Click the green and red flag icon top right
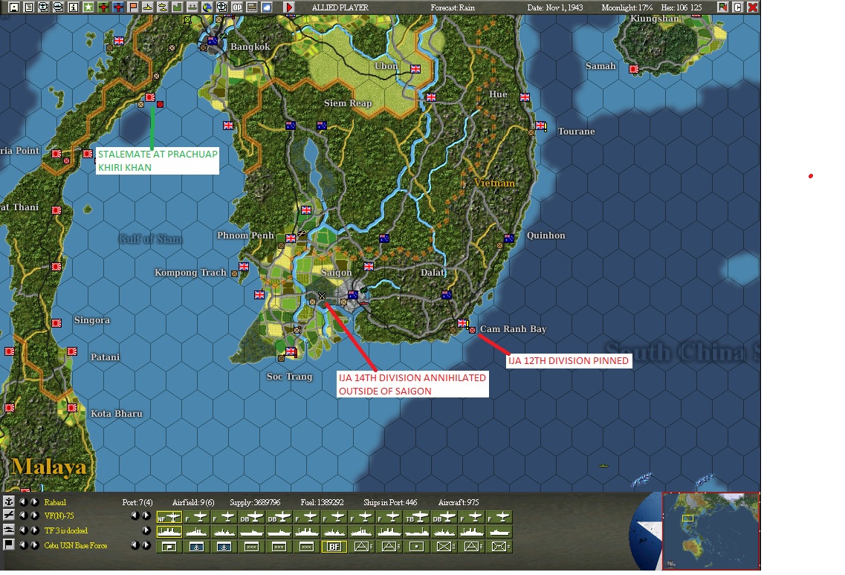Viewport: 845px width, 575px height. [x=722, y=7]
